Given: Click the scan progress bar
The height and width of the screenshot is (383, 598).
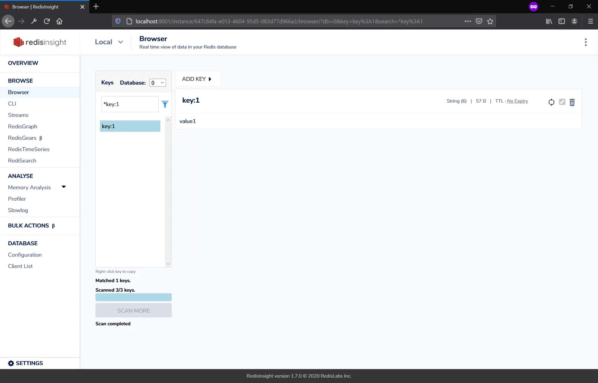Looking at the screenshot, I should pos(133,297).
